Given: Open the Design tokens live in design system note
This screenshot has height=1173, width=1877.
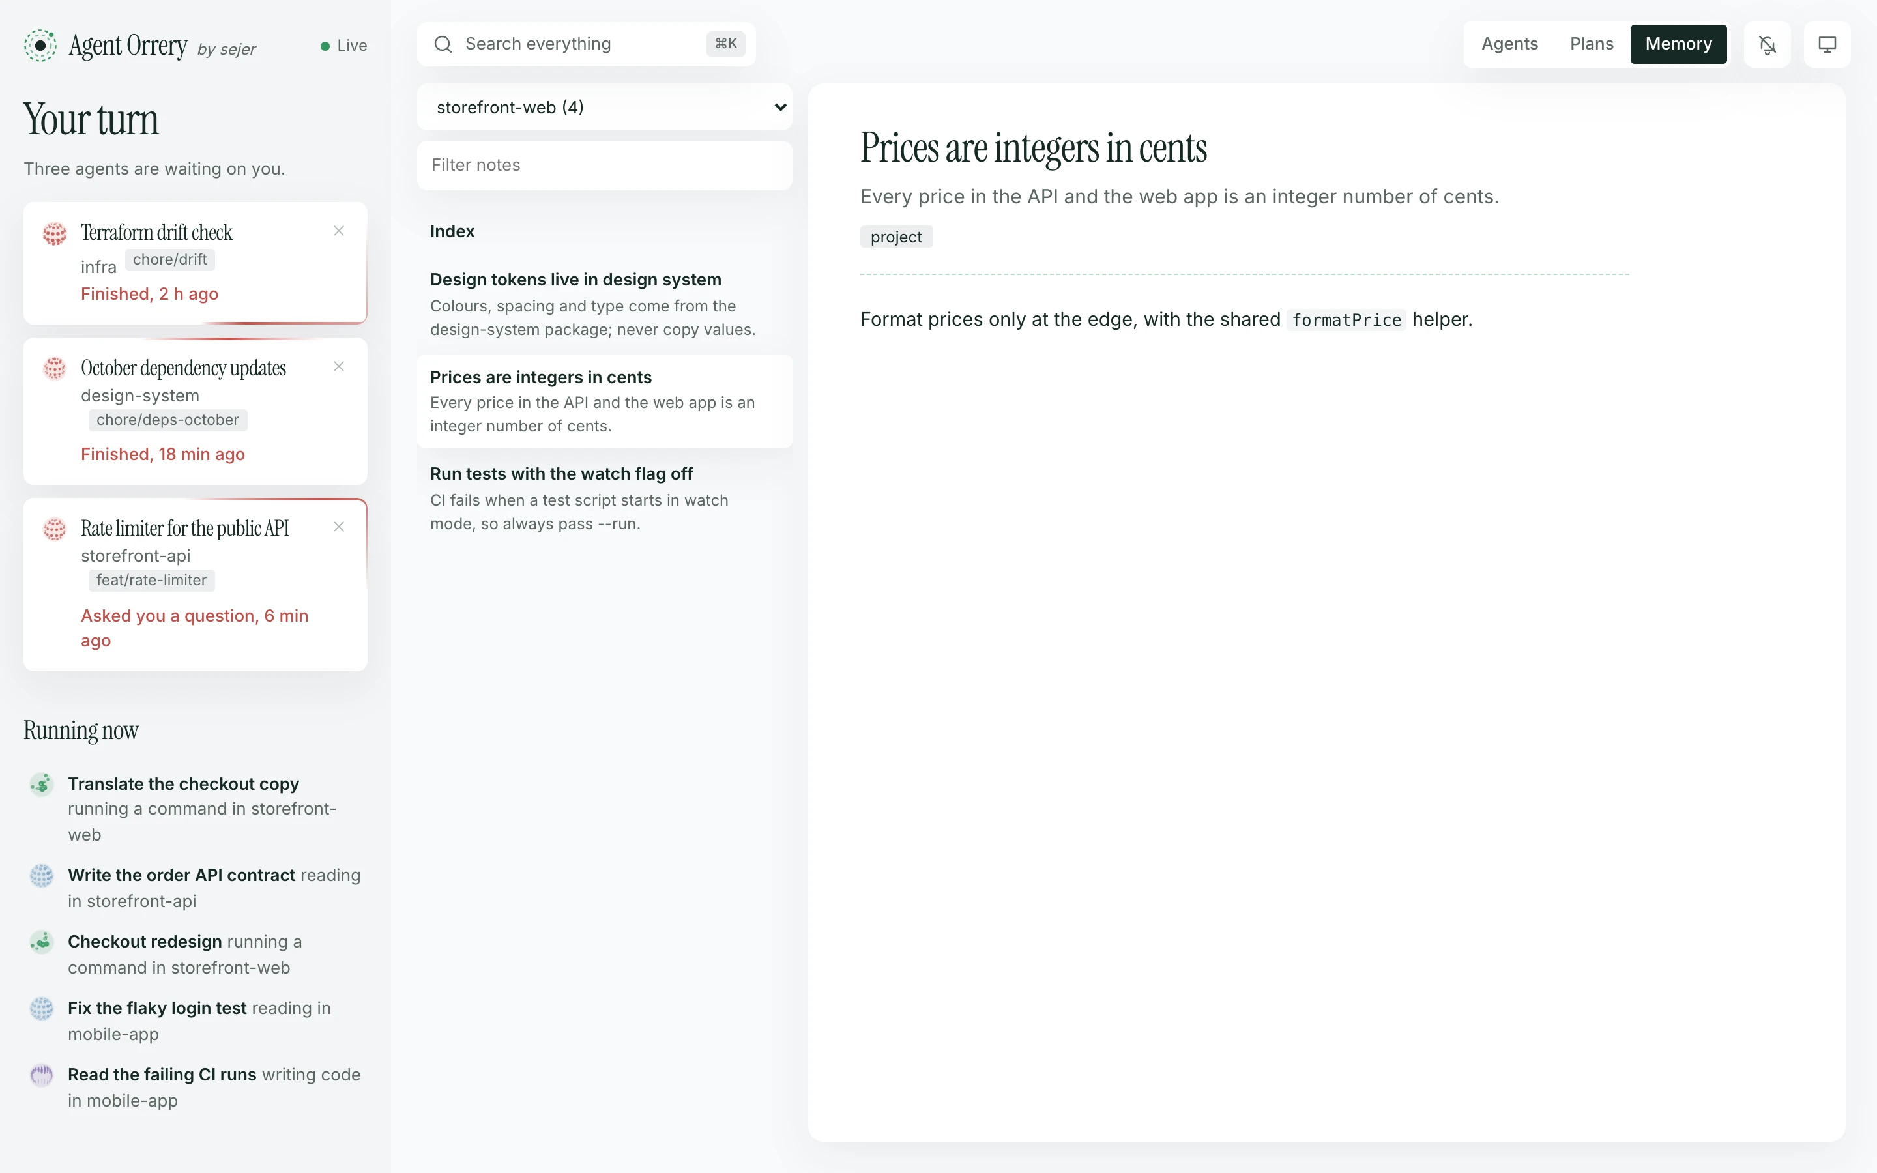Looking at the screenshot, I should click(605, 304).
